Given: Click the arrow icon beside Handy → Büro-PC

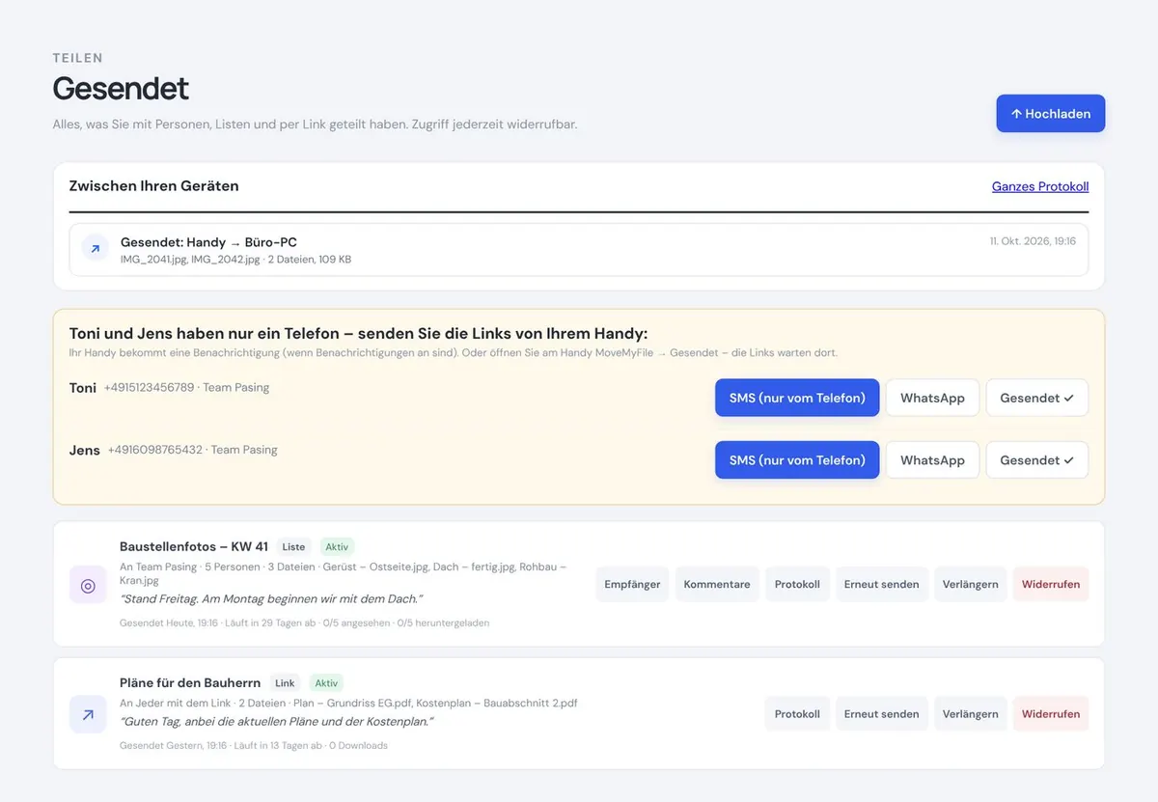Looking at the screenshot, I should click(95, 249).
